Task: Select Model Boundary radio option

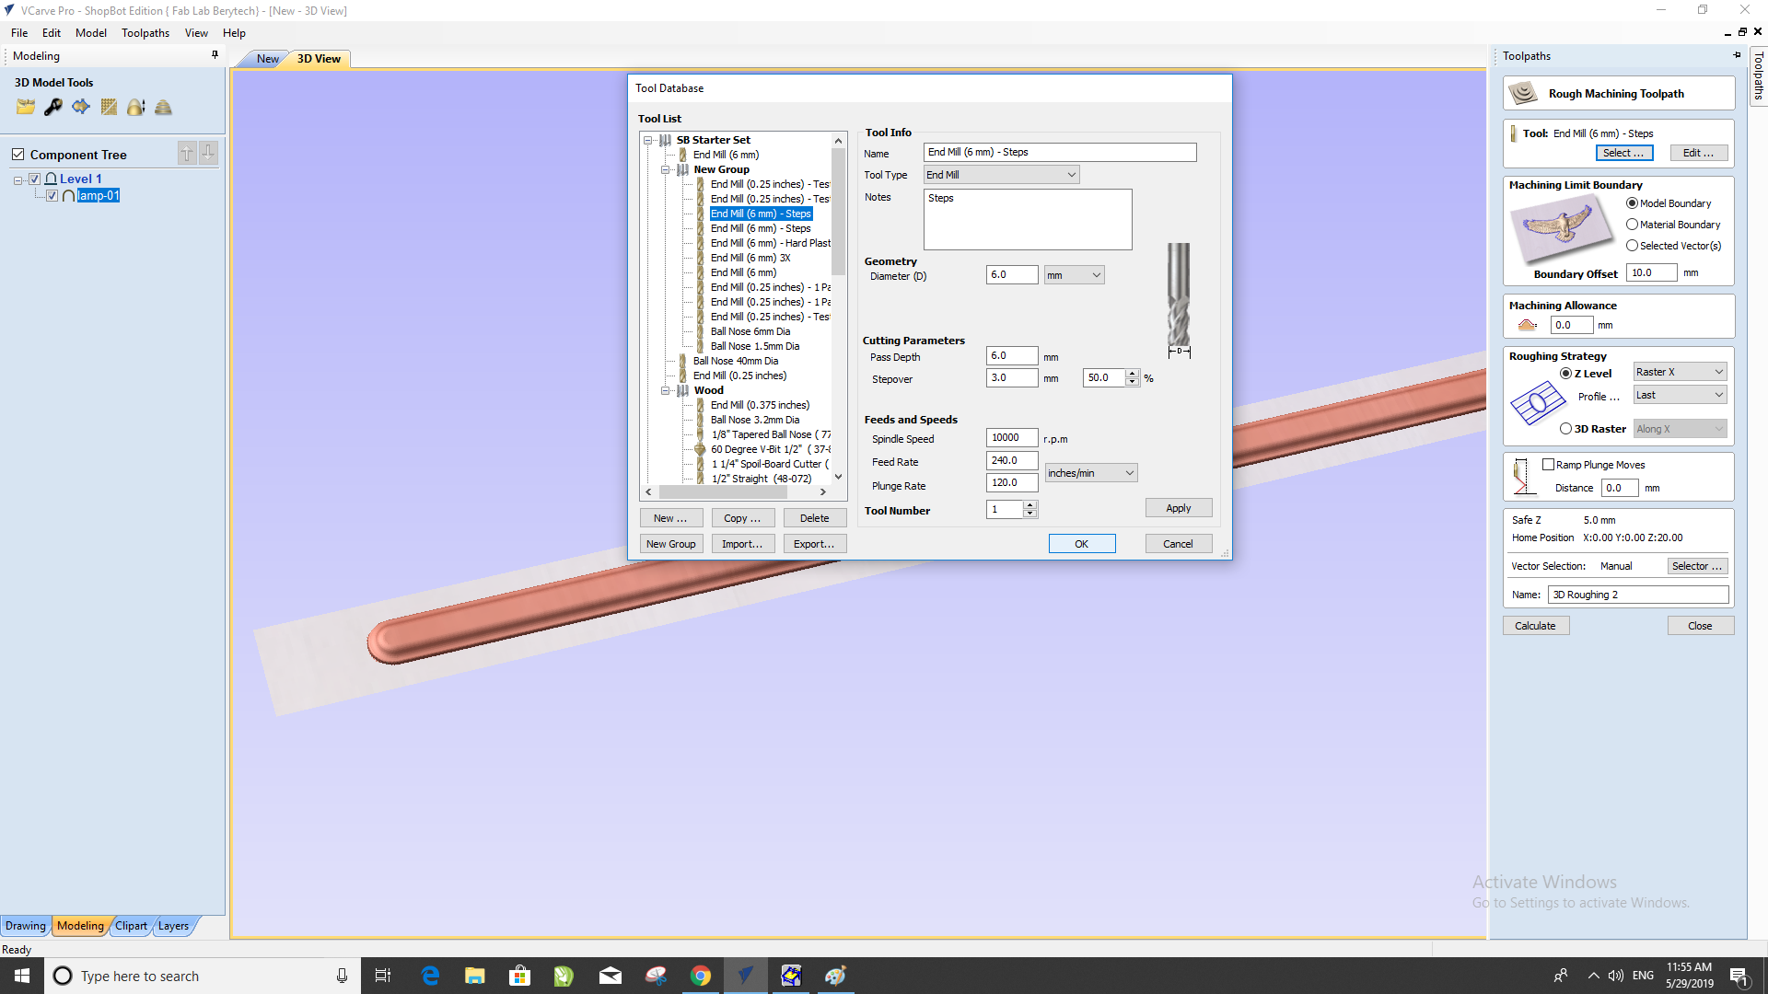Action: pyautogui.click(x=1632, y=203)
